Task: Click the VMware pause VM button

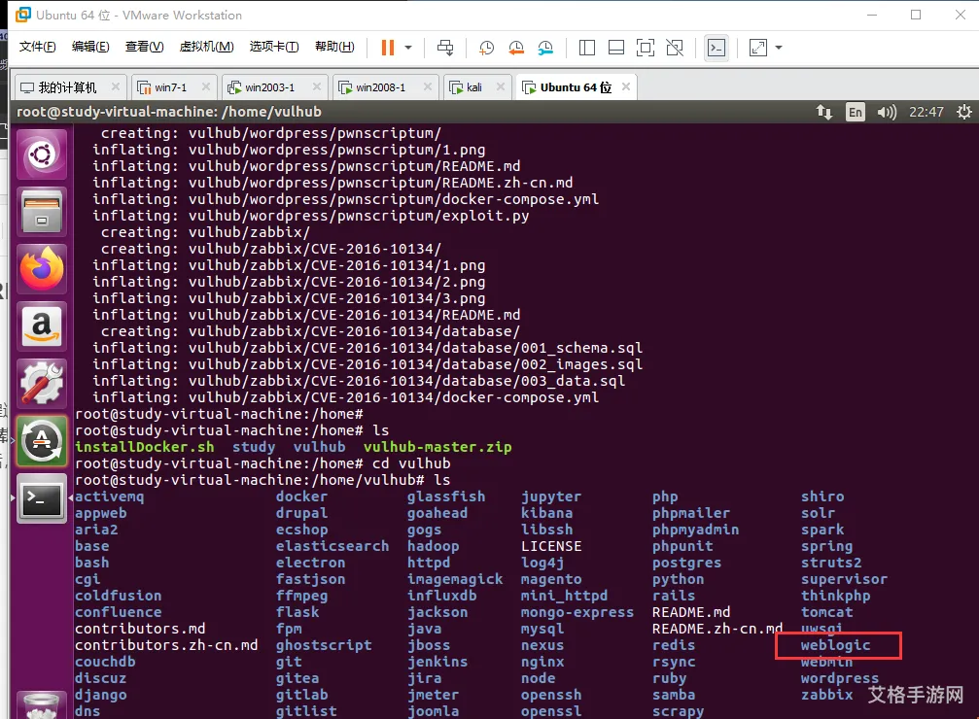Action: coord(388,48)
